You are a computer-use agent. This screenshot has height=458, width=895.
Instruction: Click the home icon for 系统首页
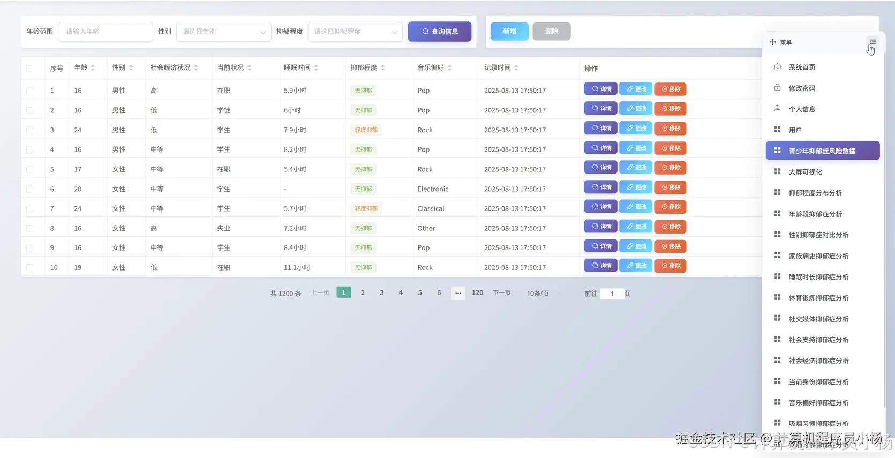point(777,67)
